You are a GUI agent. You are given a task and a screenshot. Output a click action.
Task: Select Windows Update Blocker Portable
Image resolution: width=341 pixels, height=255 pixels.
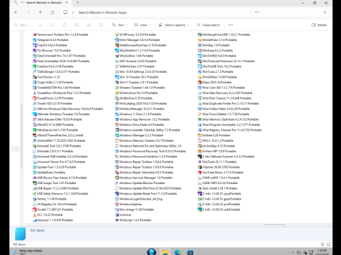140,183
